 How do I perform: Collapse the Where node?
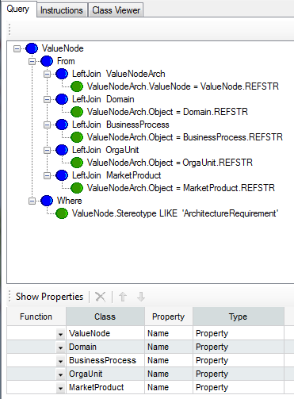32,201
